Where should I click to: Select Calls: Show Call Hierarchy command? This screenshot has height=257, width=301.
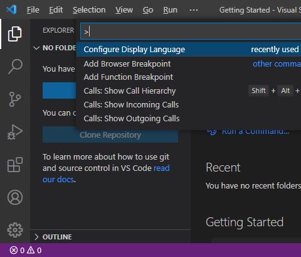[x=189, y=90]
